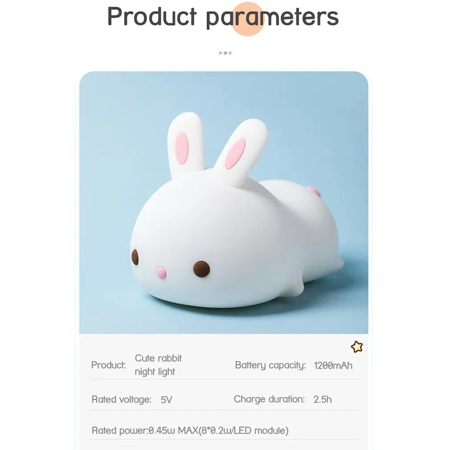Click the Product: label
Screen dimensions: 450x450
coord(108,365)
